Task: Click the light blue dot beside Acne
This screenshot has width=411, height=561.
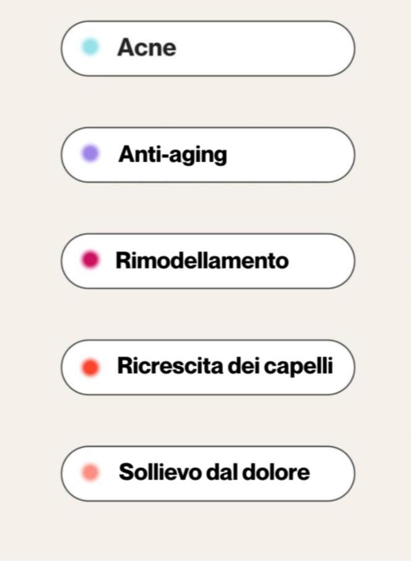Action: point(90,47)
